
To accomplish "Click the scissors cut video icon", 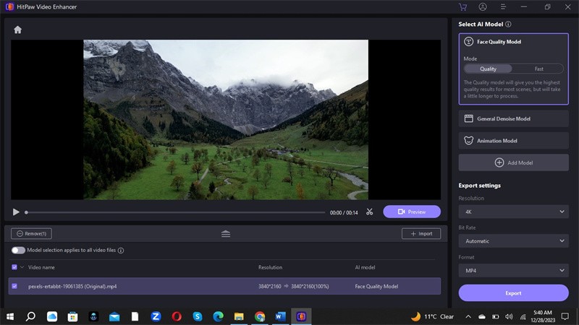I will pos(369,212).
